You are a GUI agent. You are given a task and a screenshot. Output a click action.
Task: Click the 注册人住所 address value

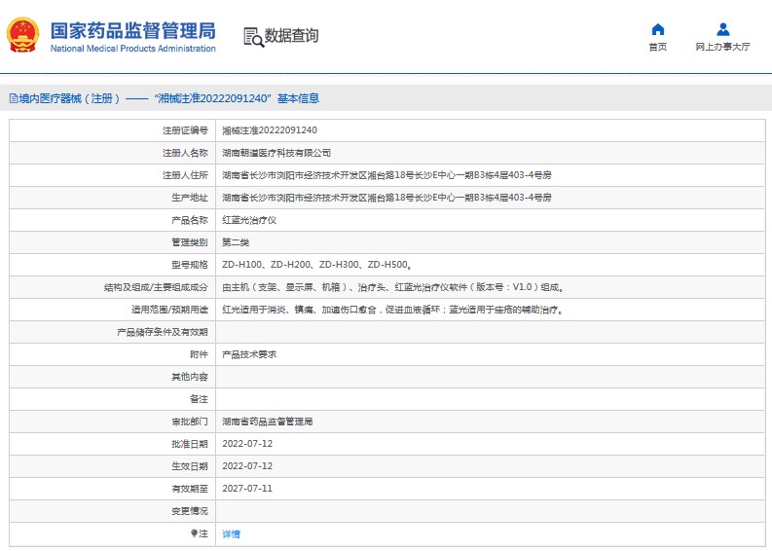point(386,175)
